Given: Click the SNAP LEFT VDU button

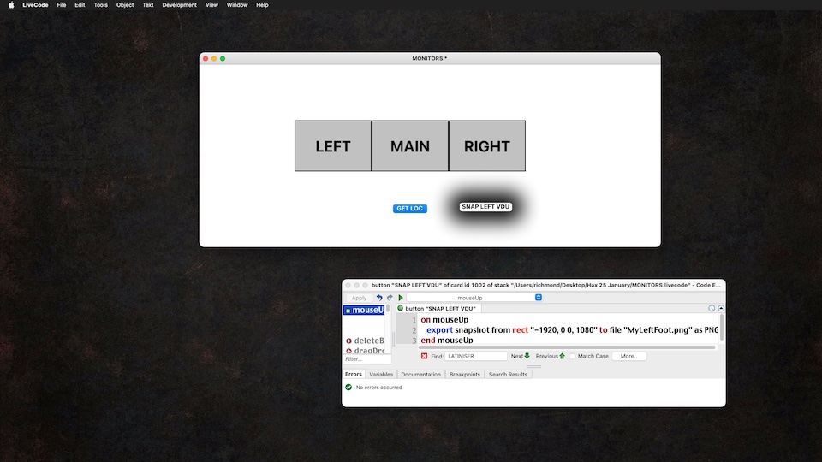Looking at the screenshot, I should (x=485, y=207).
